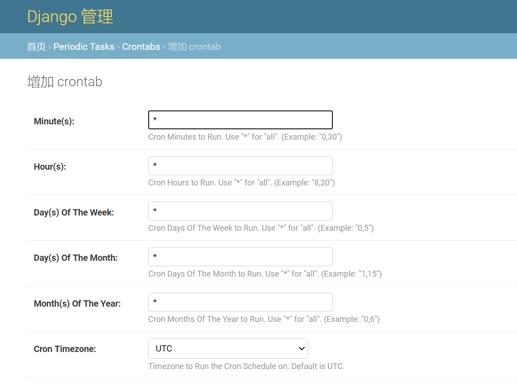This screenshot has width=517, height=387.
Task: Click the 增加 crontab breadcrumb text
Action: (194, 47)
